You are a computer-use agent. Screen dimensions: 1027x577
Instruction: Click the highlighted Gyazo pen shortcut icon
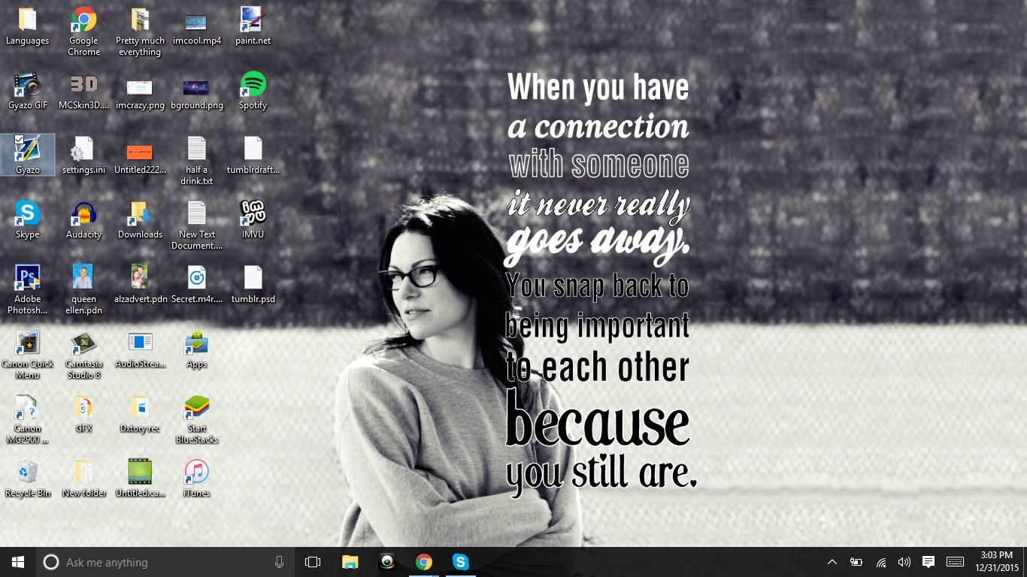(x=28, y=155)
